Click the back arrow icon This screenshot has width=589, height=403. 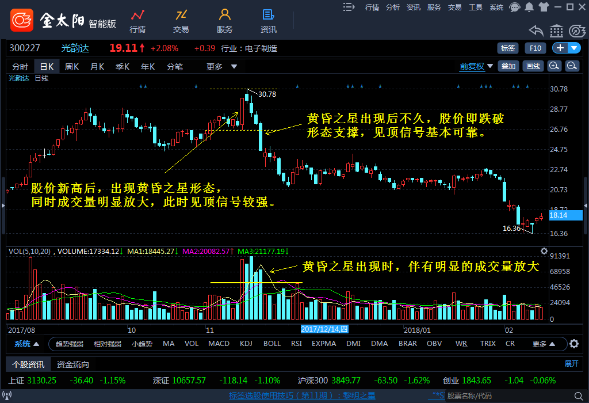(536, 31)
